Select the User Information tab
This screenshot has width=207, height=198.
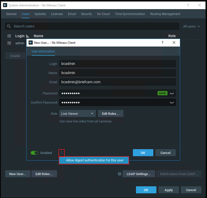(x=43, y=52)
